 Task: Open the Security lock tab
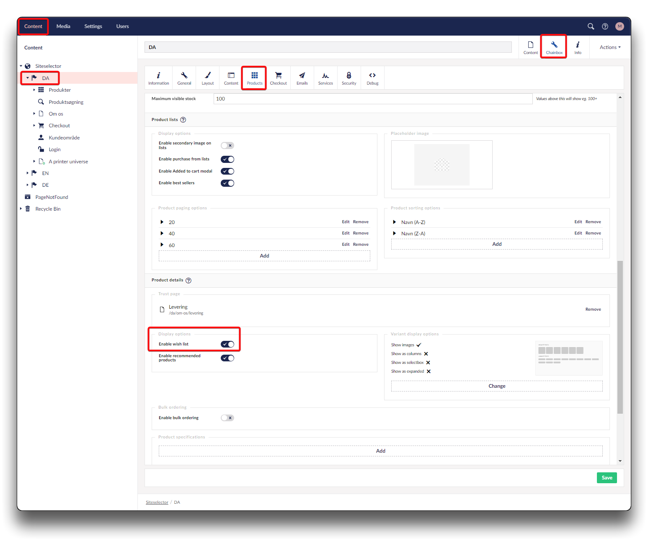[349, 78]
